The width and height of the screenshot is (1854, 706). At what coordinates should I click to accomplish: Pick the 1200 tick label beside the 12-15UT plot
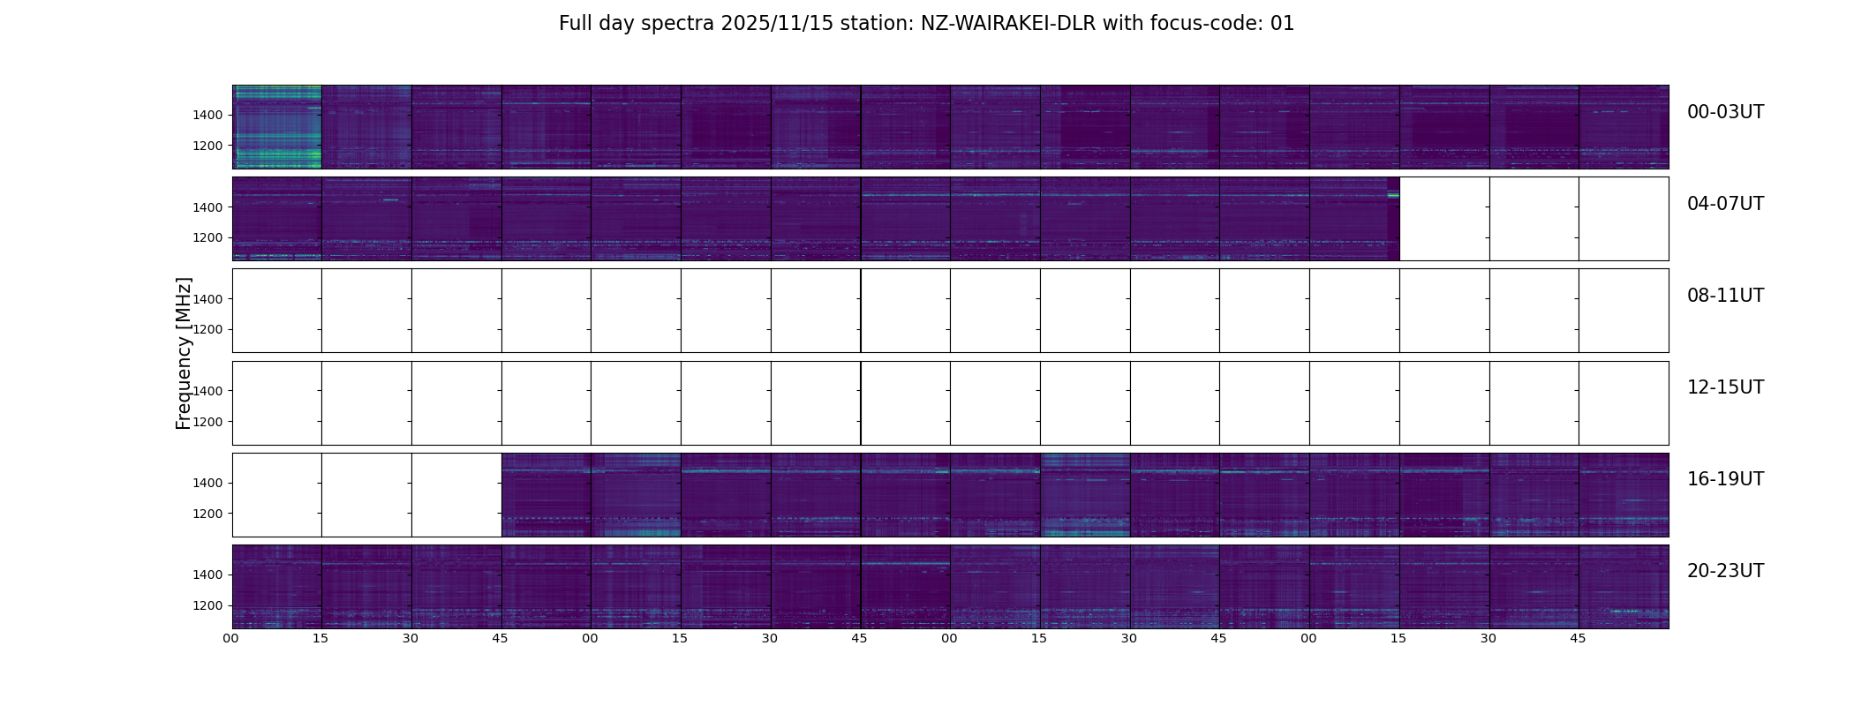pos(208,422)
